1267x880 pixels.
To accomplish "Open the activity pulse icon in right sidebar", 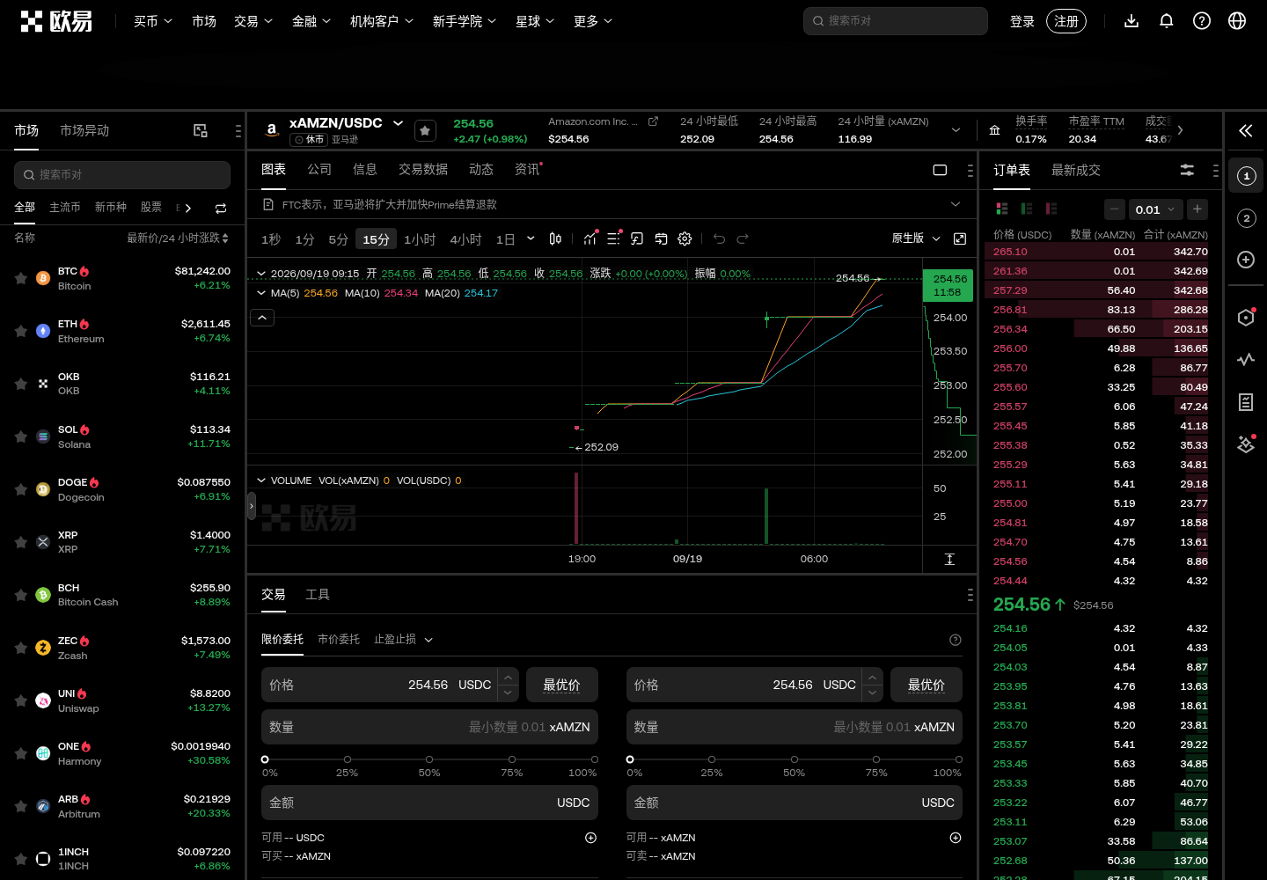I will [1246, 359].
